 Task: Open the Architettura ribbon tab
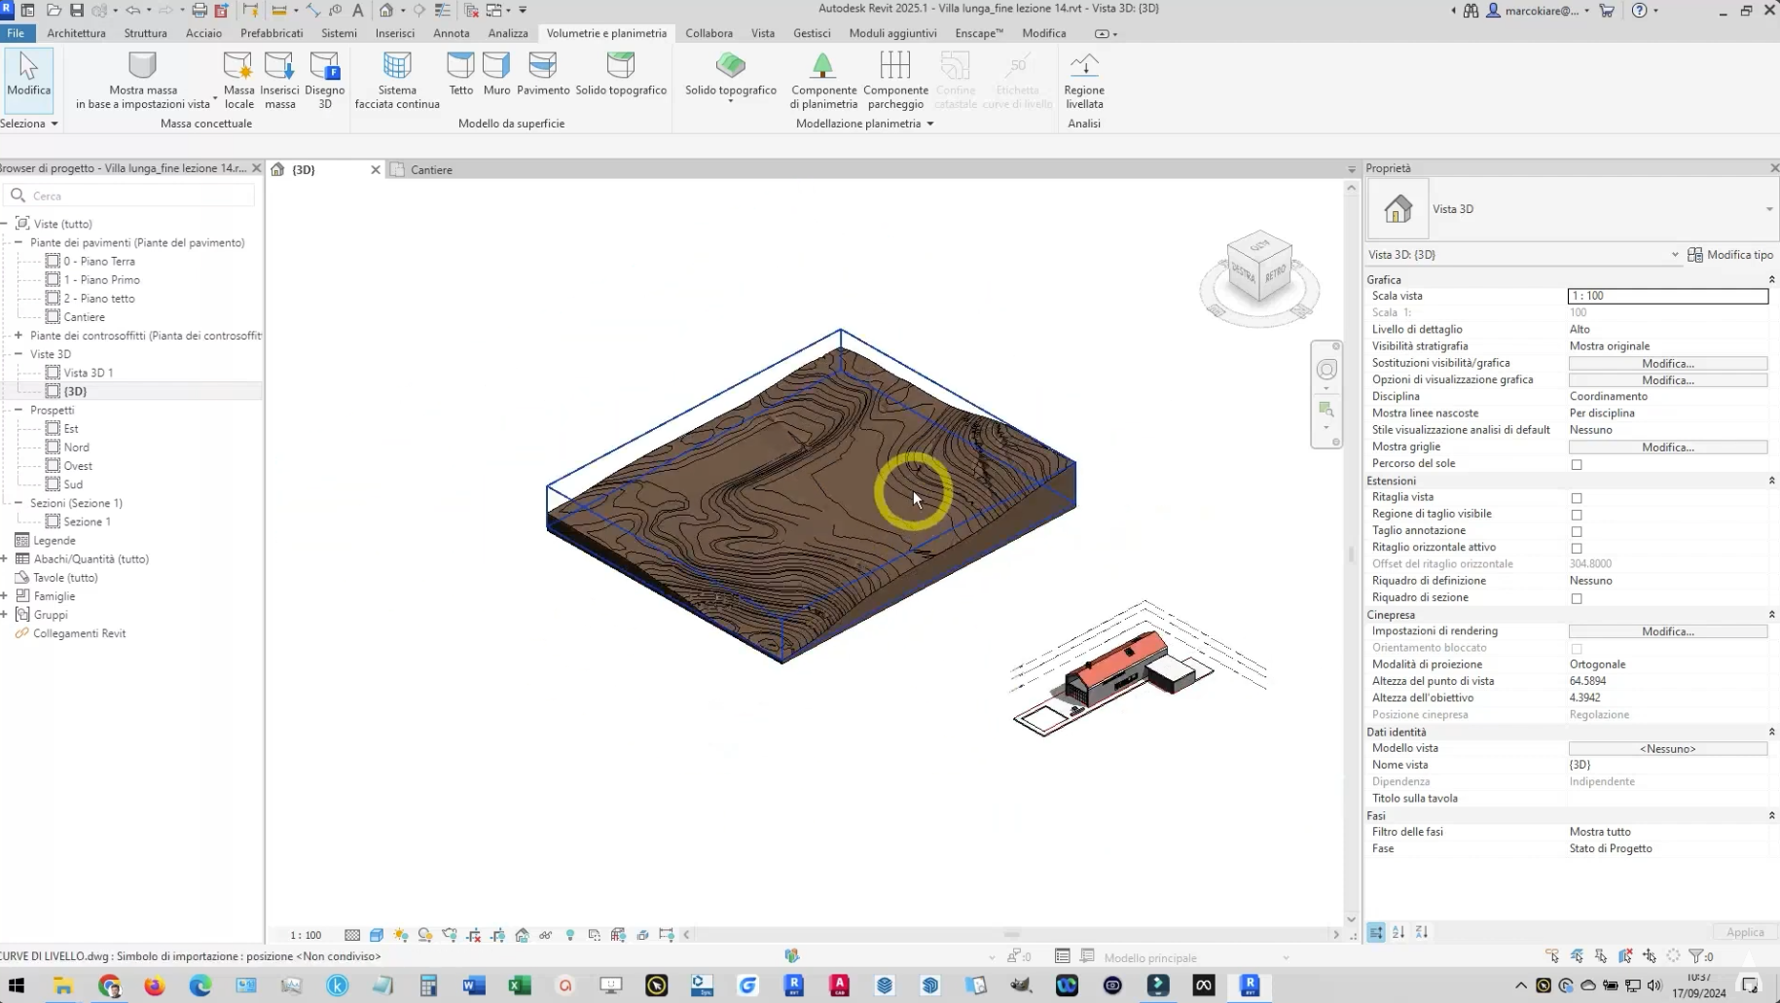pos(76,33)
